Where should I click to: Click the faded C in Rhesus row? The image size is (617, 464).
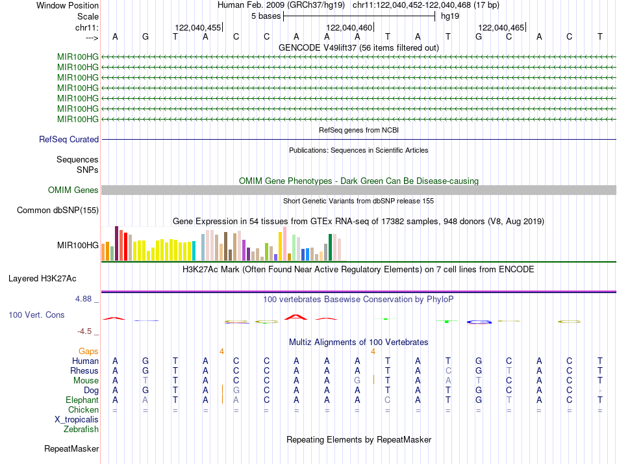(x=448, y=371)
